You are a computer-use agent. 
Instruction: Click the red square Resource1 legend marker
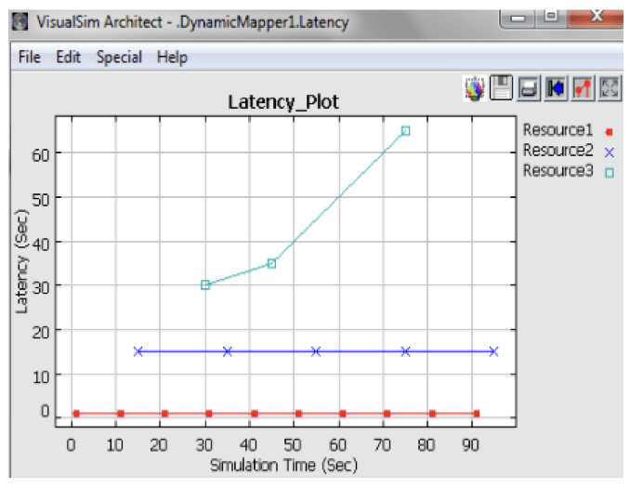point(609,131)
